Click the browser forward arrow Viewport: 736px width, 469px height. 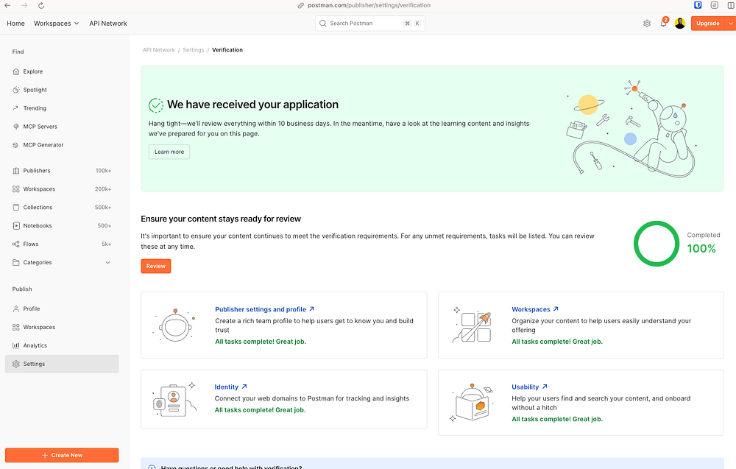tap(24, 6)
